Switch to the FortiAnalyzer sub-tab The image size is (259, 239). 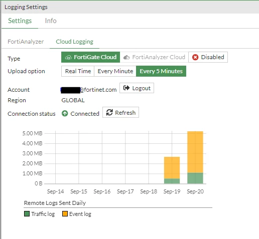[x=26, y=42]
